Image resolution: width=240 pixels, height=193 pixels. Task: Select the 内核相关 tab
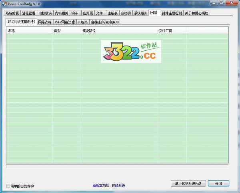(62, 13)
